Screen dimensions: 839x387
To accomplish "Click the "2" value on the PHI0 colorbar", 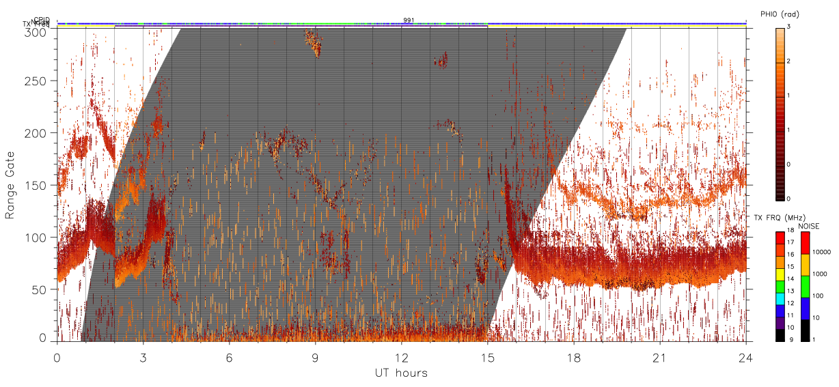I will [789, 62].
